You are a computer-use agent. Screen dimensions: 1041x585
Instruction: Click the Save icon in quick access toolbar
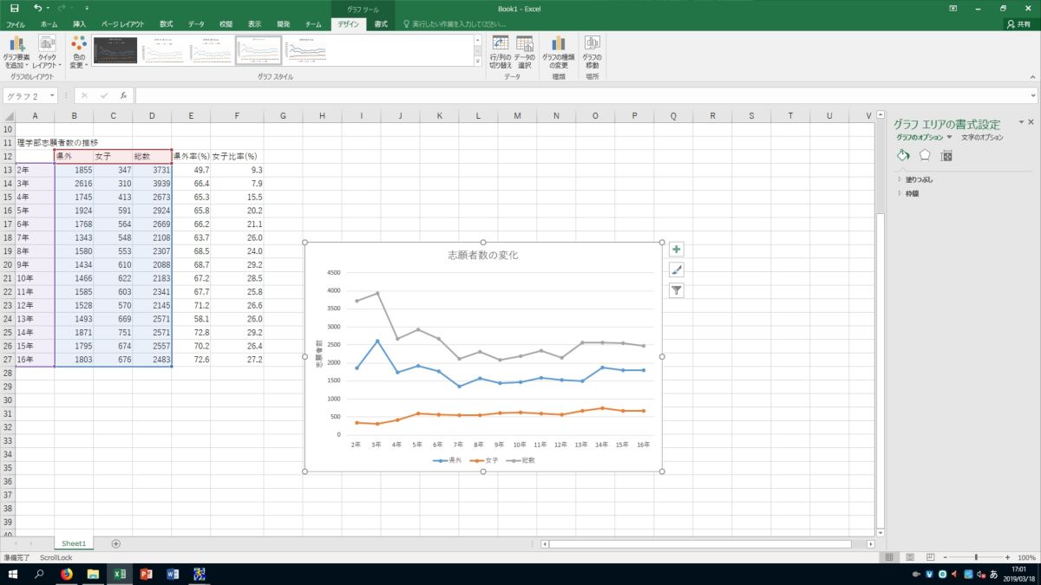pyautogui.click(x=14, y=8)
